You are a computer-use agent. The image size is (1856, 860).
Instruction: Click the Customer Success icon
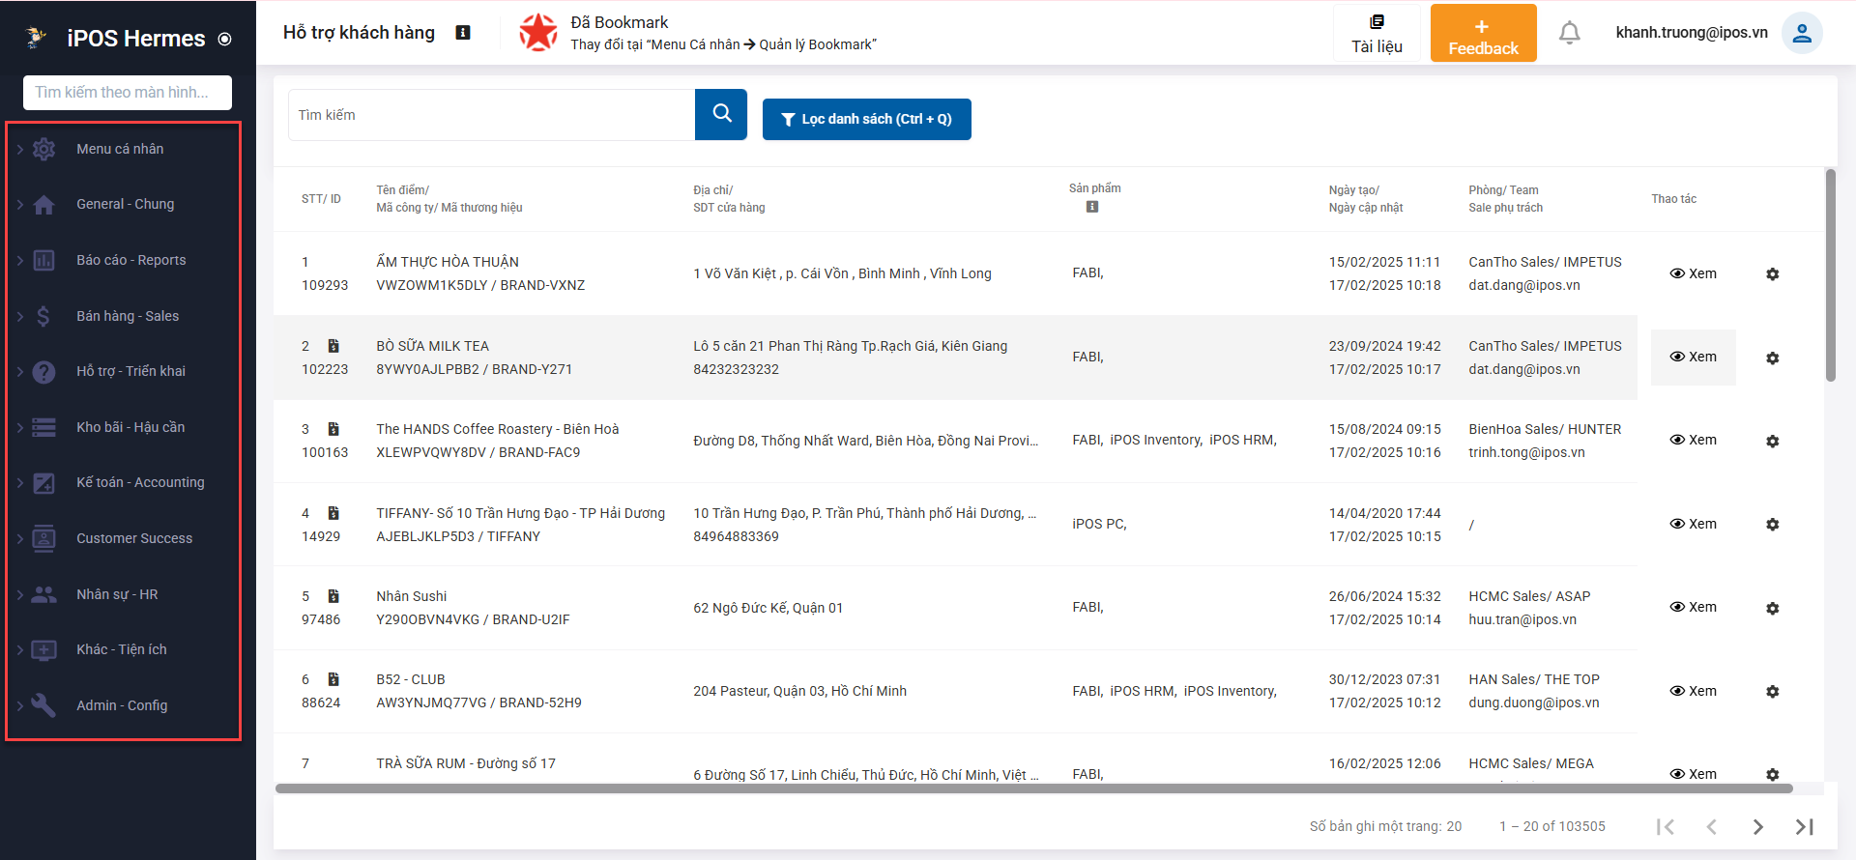click(x=43, y=538)
